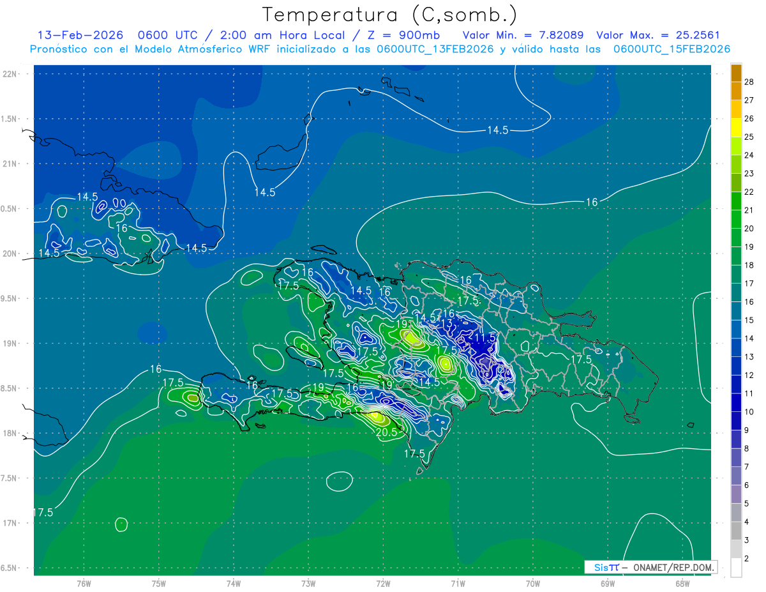This screenshot has height=592, width=766.
Task: Click the '11.5' contour label on map
Action: pos(485,337)
